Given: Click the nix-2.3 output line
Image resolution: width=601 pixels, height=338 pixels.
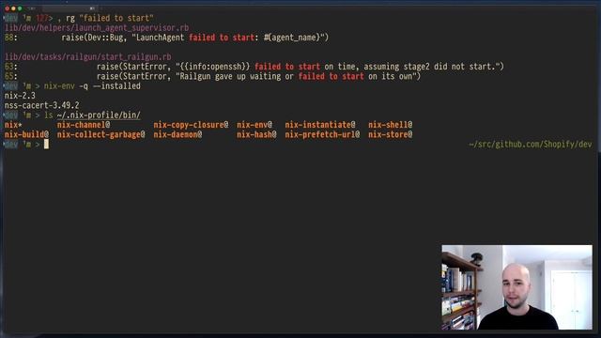Looking at the screenshot, I should [x=20, y=96].
